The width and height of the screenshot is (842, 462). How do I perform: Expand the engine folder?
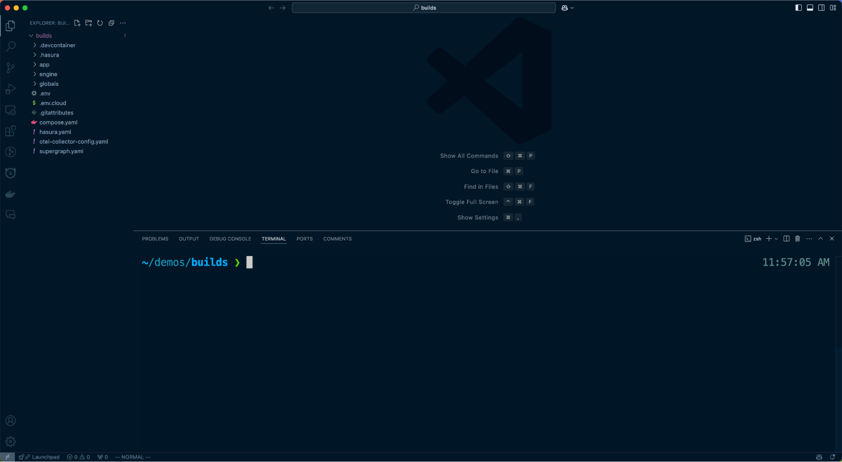[x=78, y=74]
